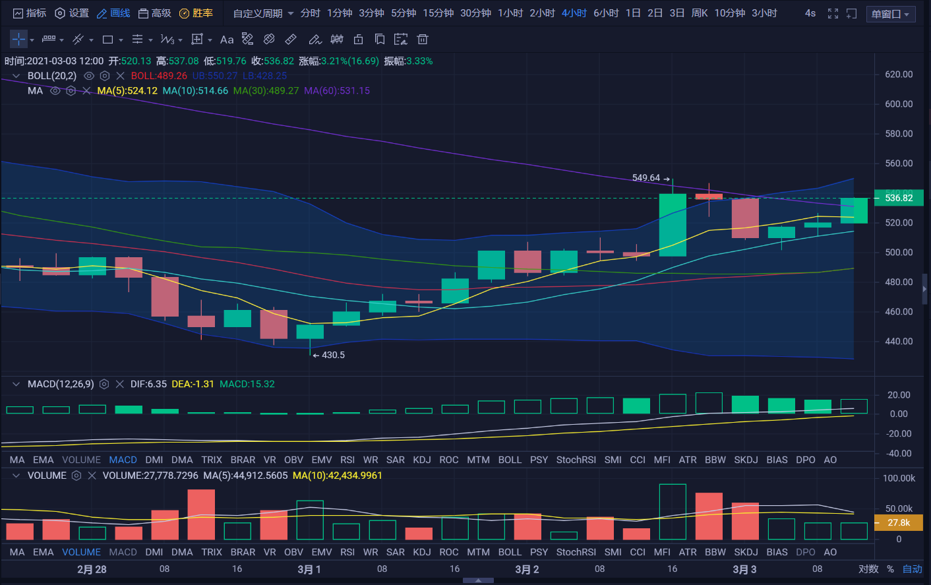Select the crosshair cursor tool
Screen dimensions: 931x585
(x=18, y=40)
